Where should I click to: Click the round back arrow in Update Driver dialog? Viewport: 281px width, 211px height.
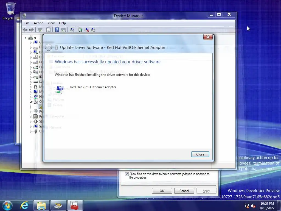(48, 47)
